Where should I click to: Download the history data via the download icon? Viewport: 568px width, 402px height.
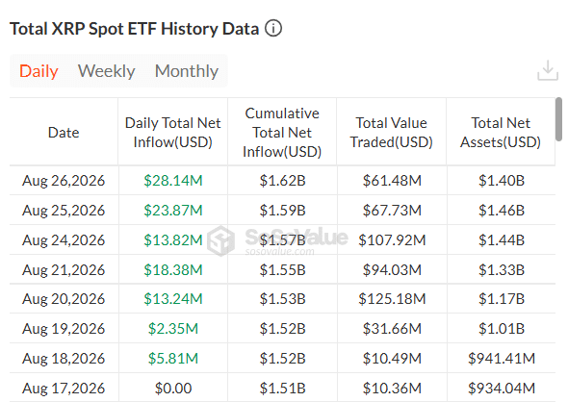click(x=548, y=70)
